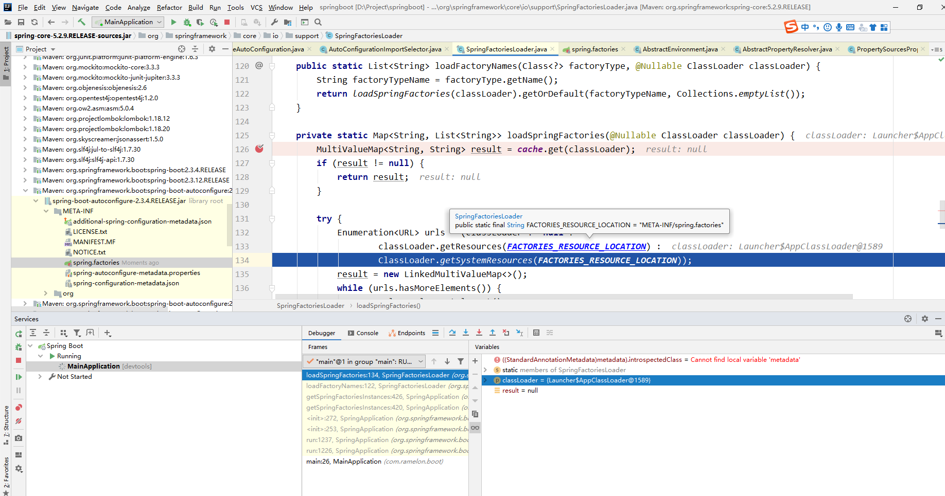Start debugging with the toolbar bug icon
This screenshot has height=496, width=945.
click(x=187, y=22)
